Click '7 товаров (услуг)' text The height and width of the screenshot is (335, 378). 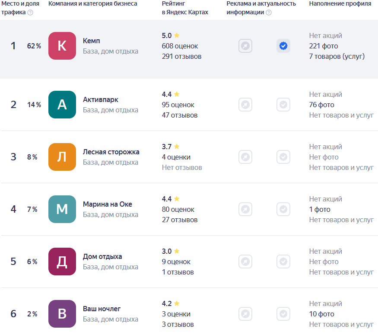click(x=337, y=57)
